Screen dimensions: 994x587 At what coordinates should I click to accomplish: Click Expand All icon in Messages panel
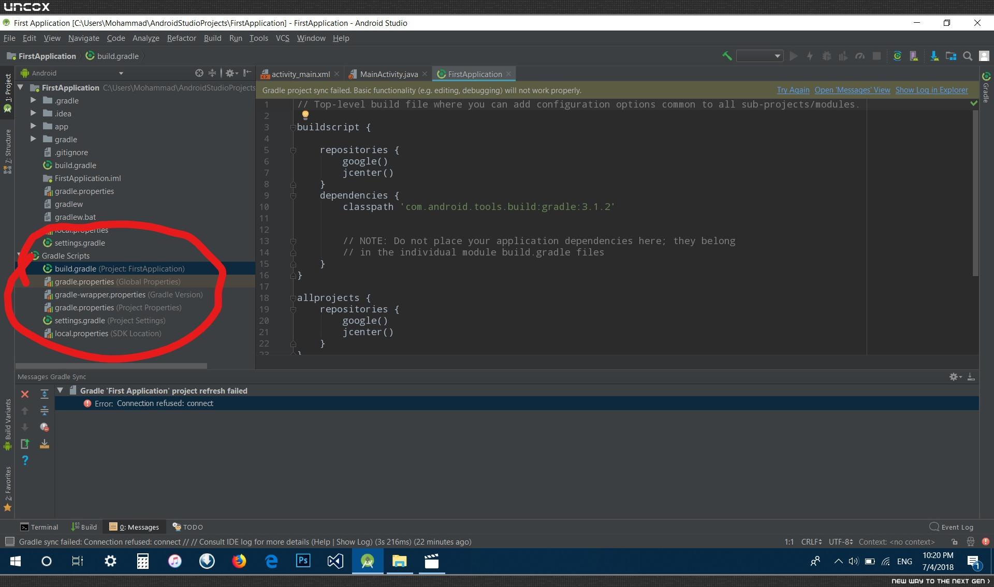click(45, 394)
